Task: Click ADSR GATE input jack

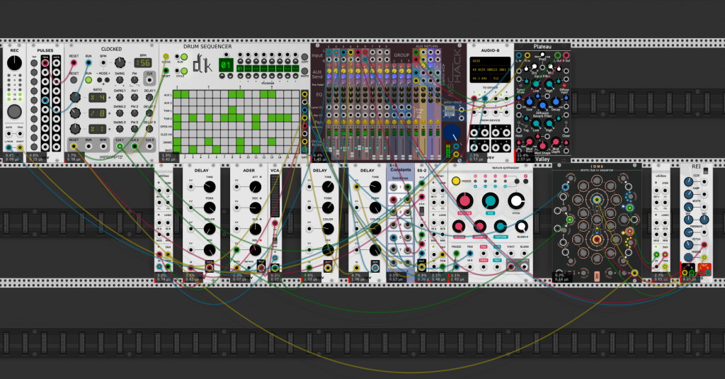Action: (236, 268)
